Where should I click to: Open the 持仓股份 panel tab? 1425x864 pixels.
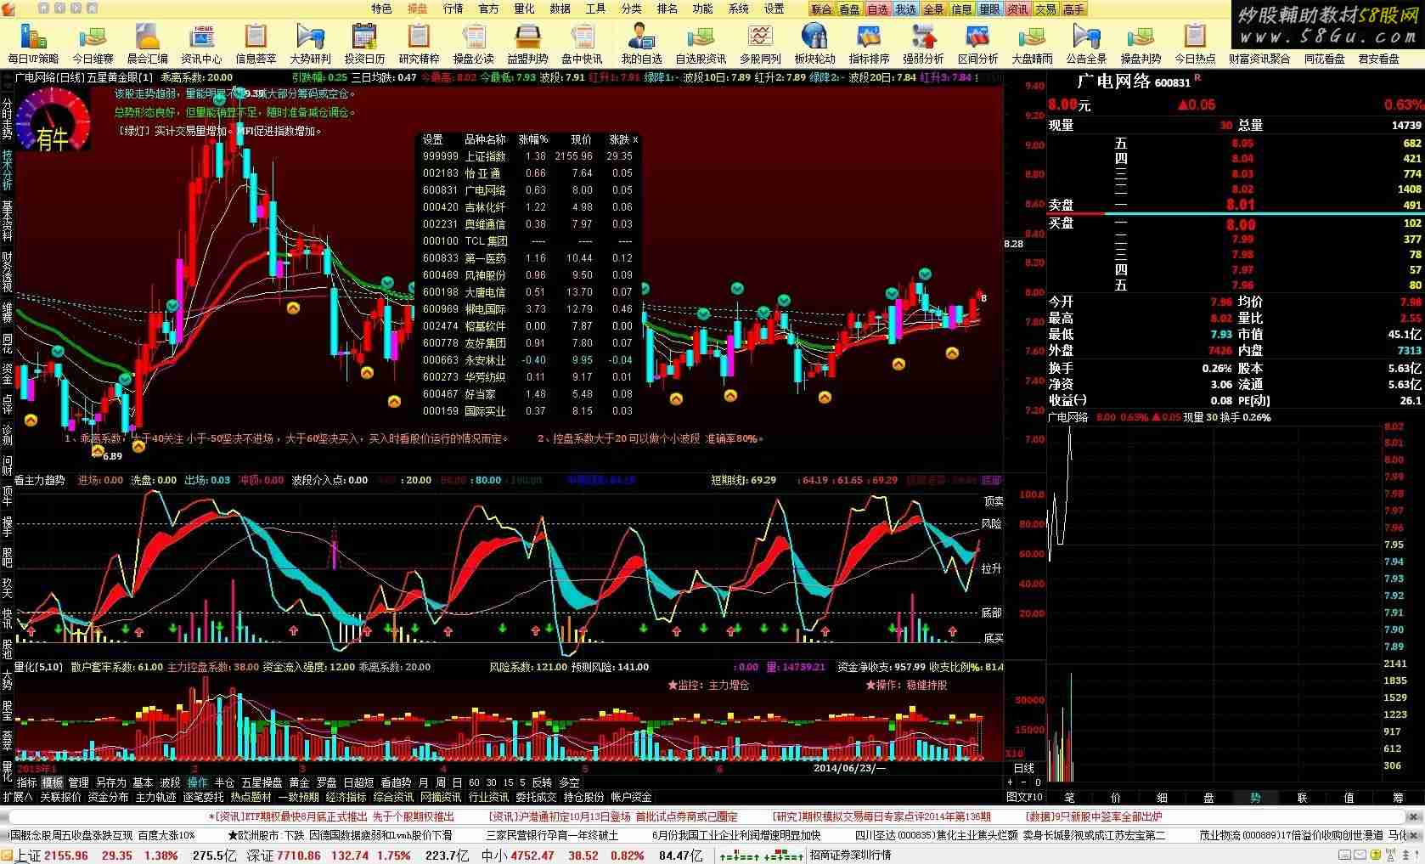583,797
